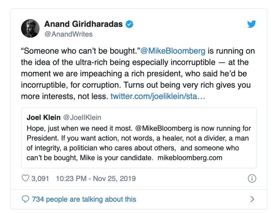Image resolution: width=276 pixels, height=213 pixels.
Task: Click the @JoelIKlein handle
Action: (82, 118)
